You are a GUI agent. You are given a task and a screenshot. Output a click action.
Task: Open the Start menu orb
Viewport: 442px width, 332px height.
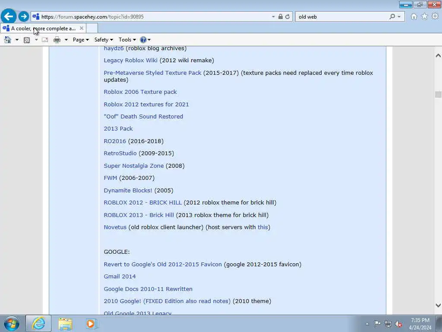point(12,323)
